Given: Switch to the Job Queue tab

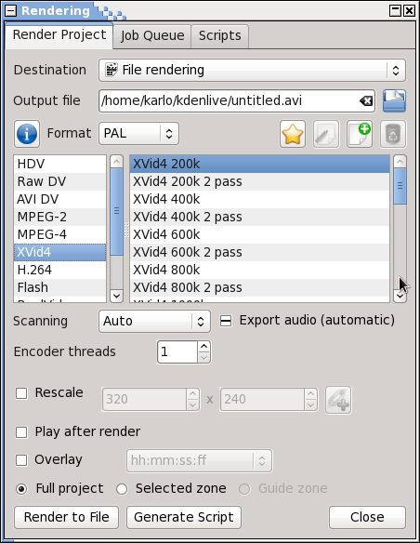Looking at the screenshot, I should [152, 35].
